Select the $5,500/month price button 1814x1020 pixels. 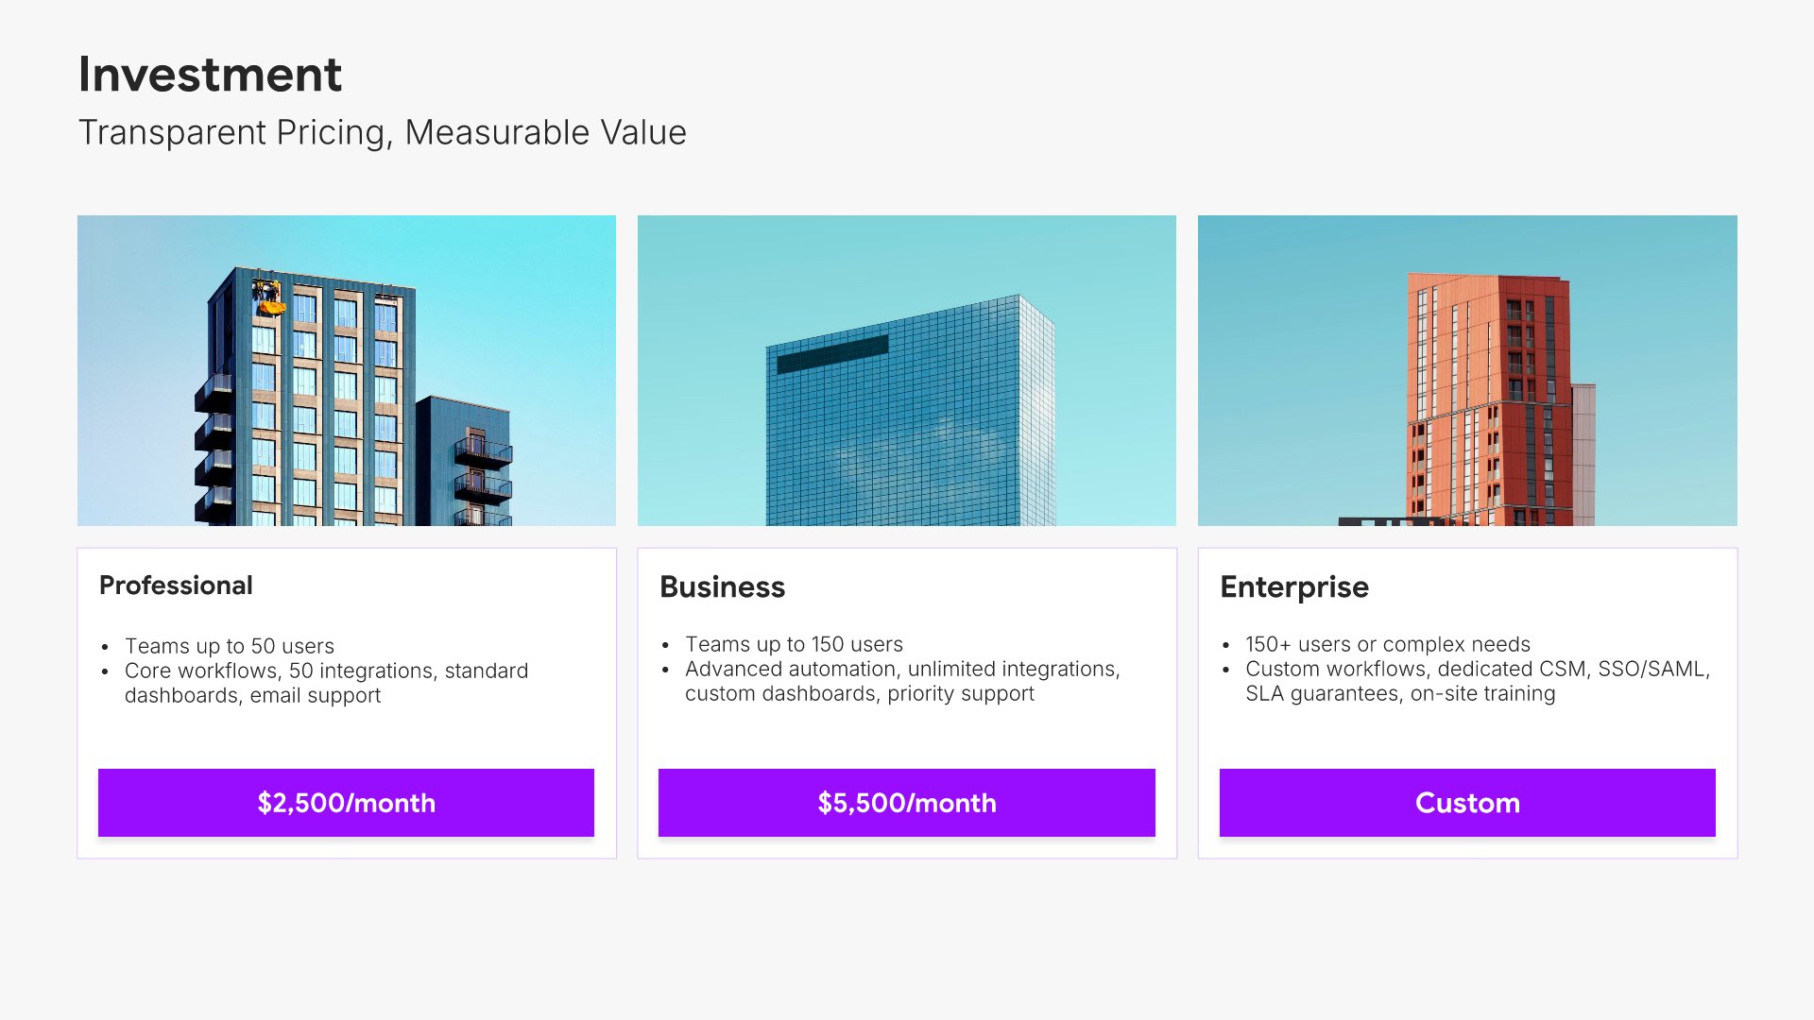click(906, 803)
